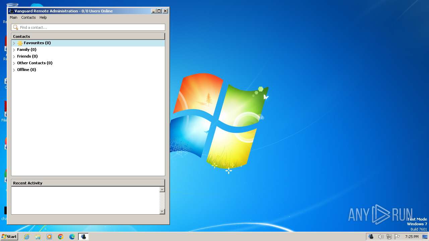
Task: Select the Other Contacts (0) row
Action: [88, 63]
